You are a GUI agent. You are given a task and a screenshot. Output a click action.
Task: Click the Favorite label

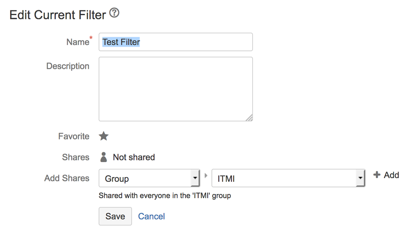(74, 136)
